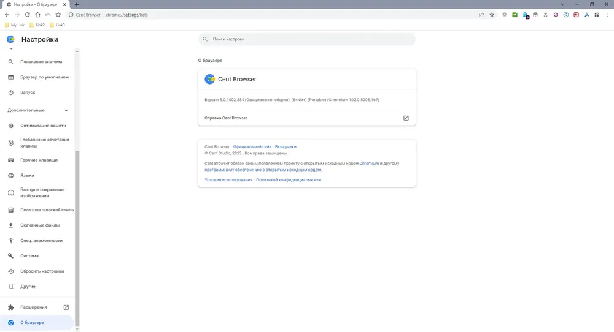Open the Запуск settings section

pos(37,92)
